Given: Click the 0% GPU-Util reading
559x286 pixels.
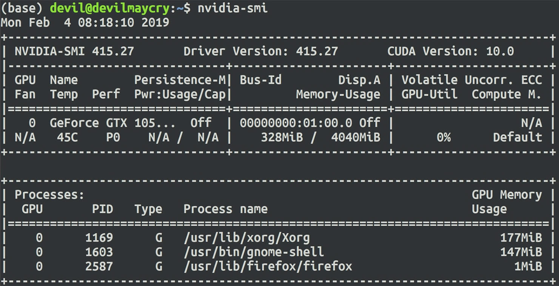Looking at the screenshot, I should (444, 138).
